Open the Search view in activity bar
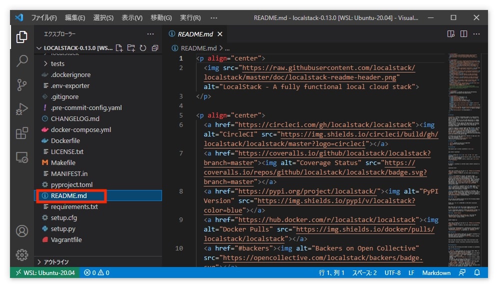Image resolution: width=498 pixels, height=288 pixels. point(21,60)
